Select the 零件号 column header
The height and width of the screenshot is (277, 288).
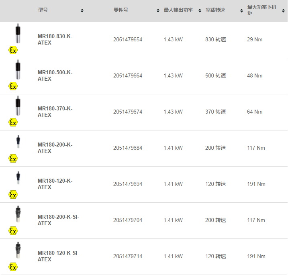(x=121, y=10)
